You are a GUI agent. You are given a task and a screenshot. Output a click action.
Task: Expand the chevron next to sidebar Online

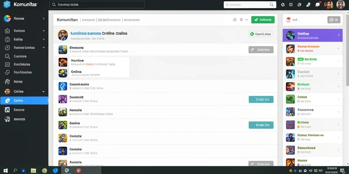(x=44, y=91)
